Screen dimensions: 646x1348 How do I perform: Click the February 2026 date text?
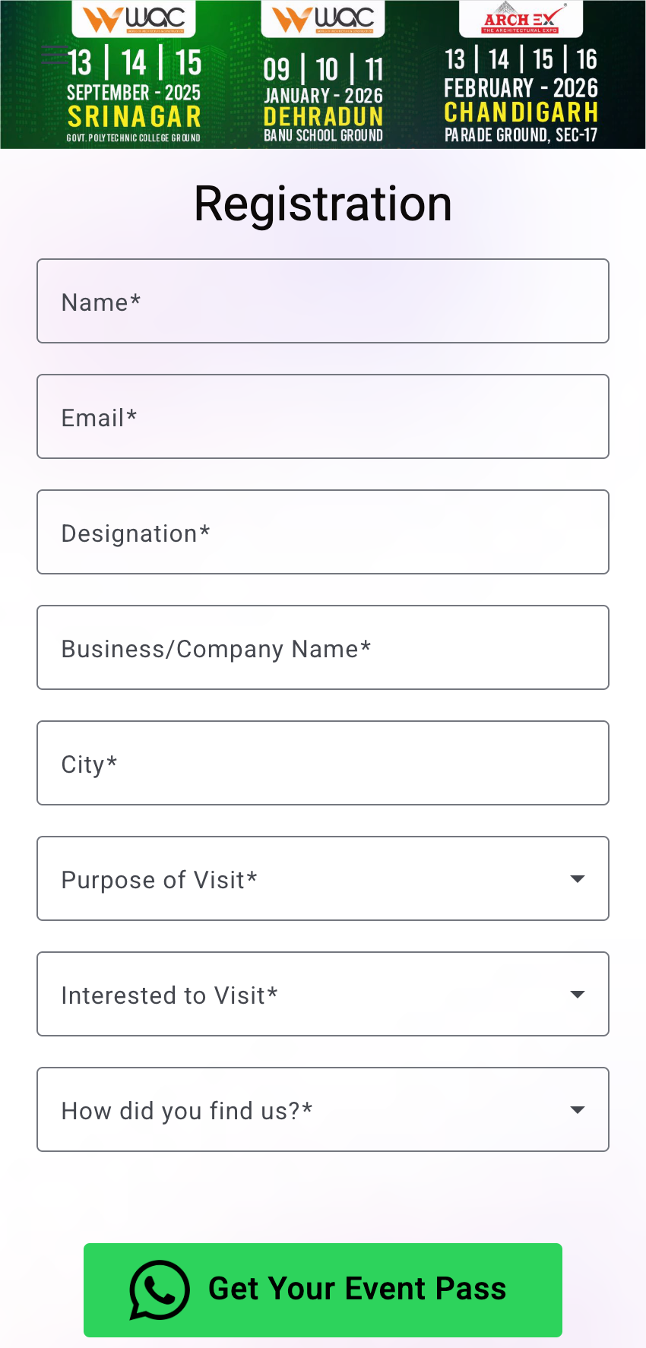coord(521,88)
